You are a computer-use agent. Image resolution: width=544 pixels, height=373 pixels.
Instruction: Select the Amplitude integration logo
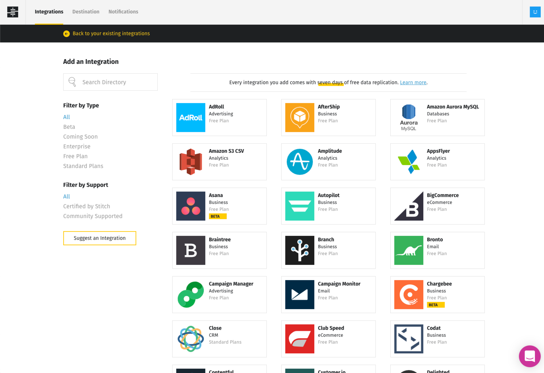click(300, 162)
